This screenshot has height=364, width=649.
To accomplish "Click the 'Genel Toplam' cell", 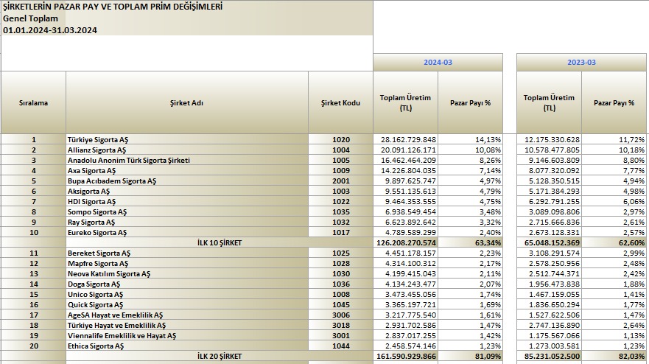I will click(x=187, y=18).
